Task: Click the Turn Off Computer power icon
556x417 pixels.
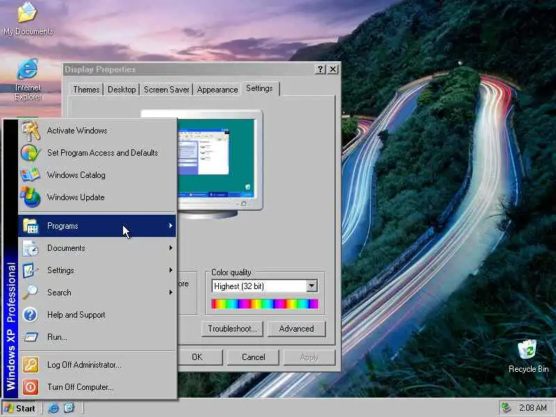Action: point(31,387)
